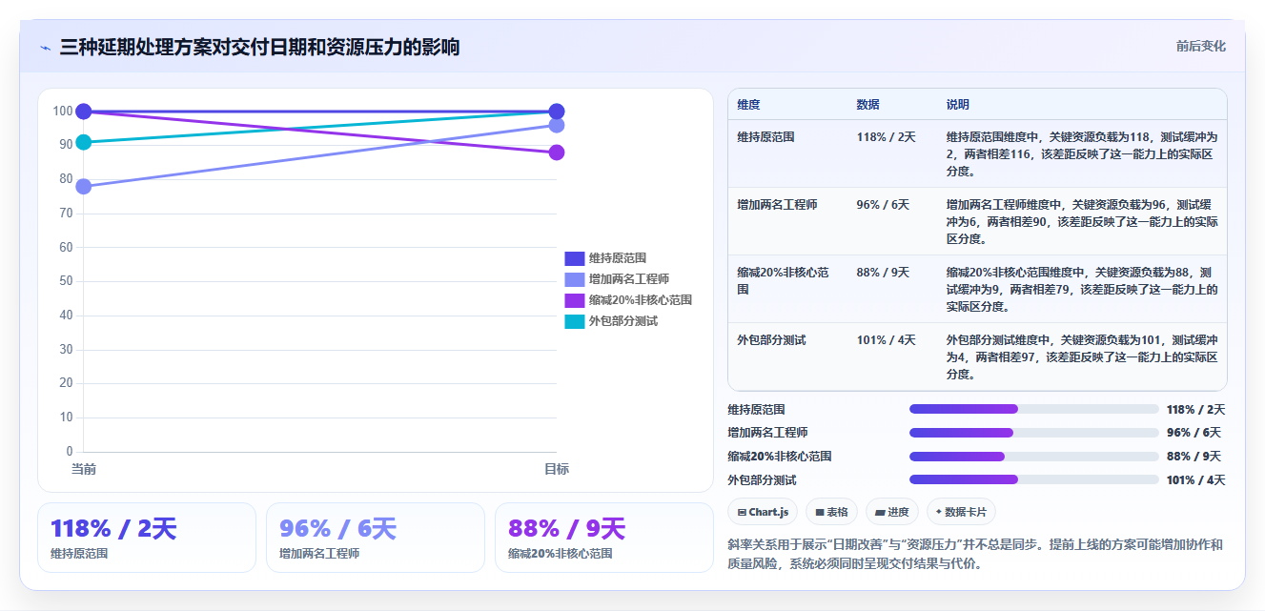The height and width of the screenshot is (611, 1265).
Task: Click the 表格 tag chip
Action: 831,512
